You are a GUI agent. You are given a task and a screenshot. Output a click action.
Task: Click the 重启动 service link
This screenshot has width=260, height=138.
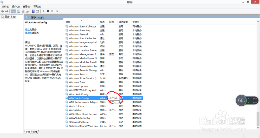point(29,33)
